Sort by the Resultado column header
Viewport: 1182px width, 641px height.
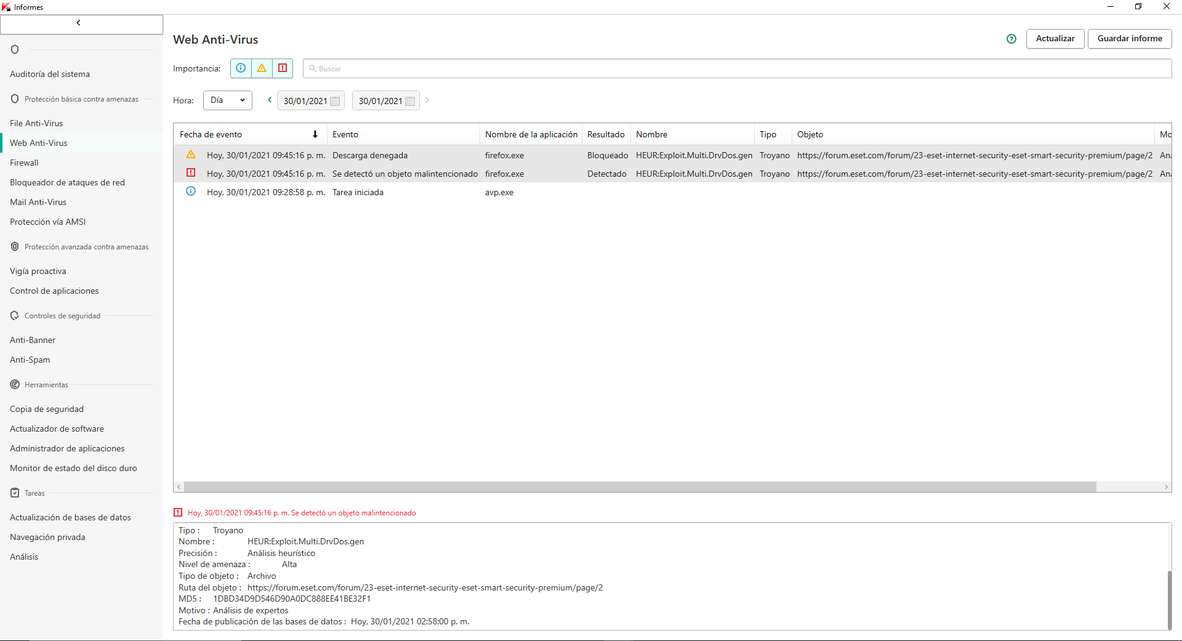pyautogui.click(x=606, y=134)
